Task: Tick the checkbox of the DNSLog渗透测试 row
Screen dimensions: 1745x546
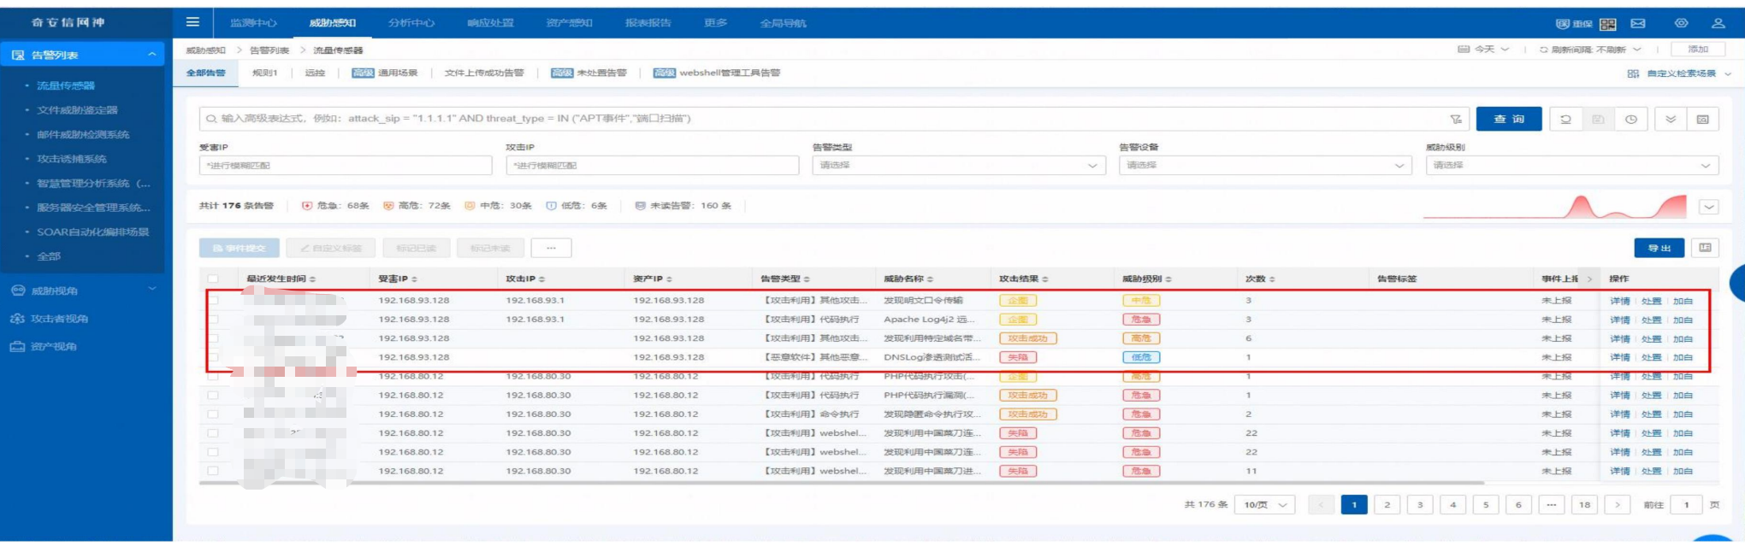Action: pyautogui.click(x=213, y=357)
